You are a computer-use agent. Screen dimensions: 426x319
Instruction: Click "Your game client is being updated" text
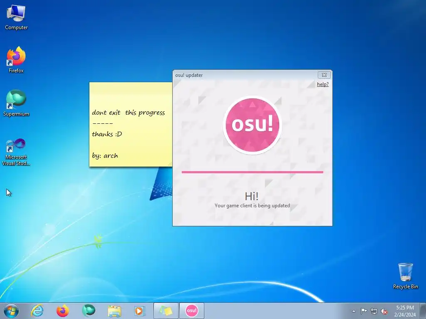[252, 206]
